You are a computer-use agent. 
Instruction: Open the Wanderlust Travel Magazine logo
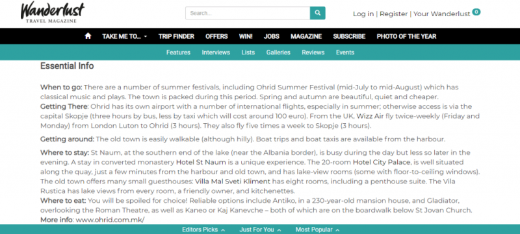point(53,12)
